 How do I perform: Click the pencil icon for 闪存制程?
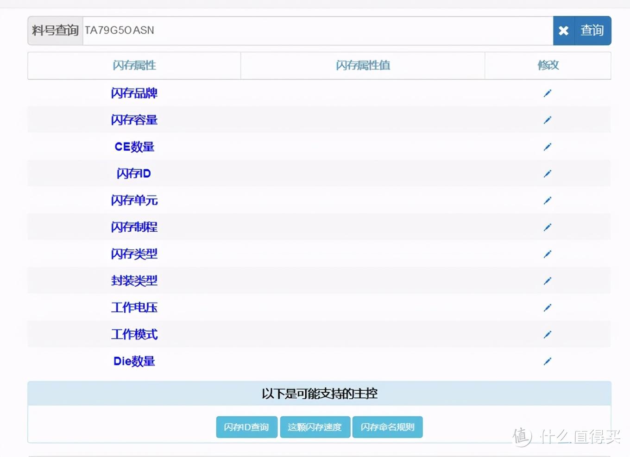coord(548,227)
